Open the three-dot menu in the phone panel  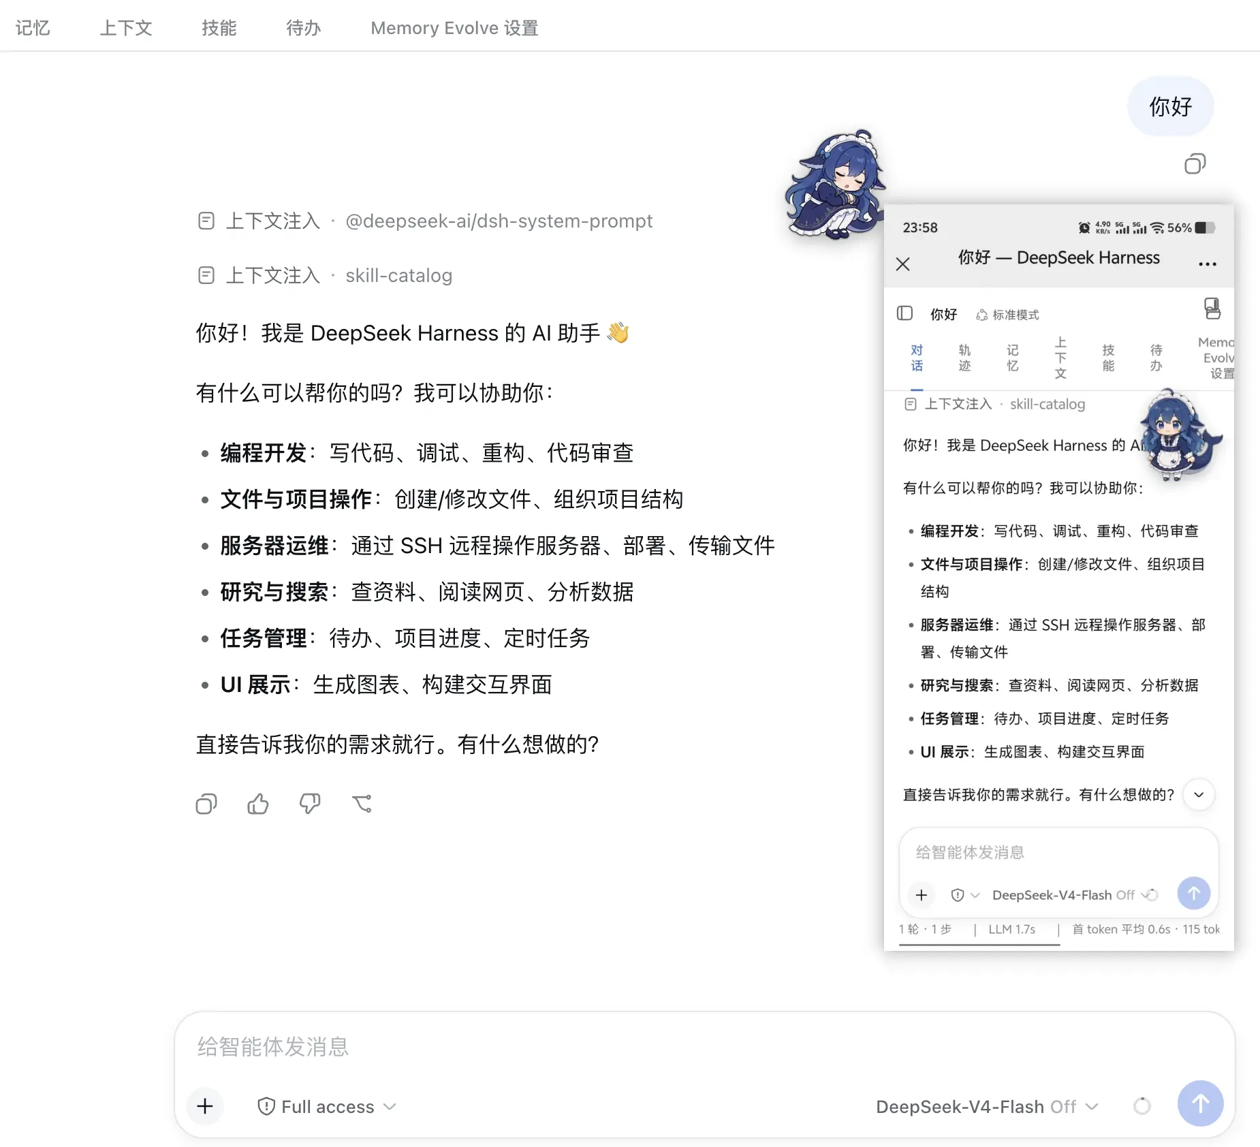tap(1208, 264)
